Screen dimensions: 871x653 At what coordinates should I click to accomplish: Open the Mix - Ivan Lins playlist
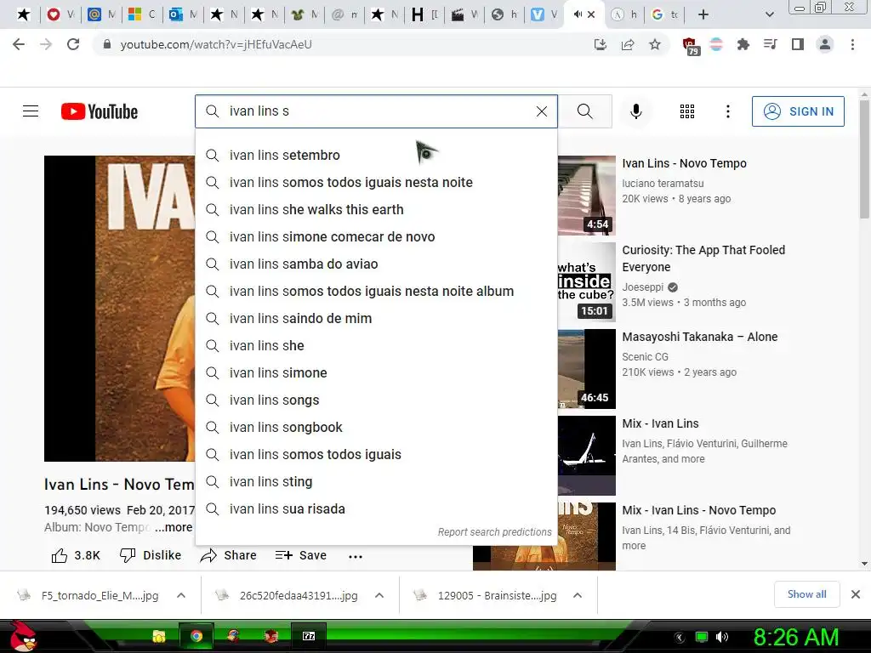(x=660, y=423)
